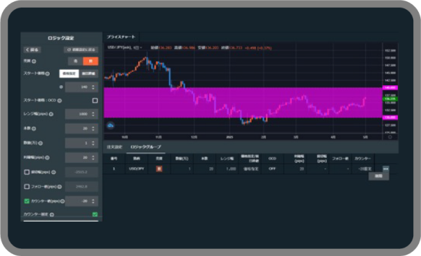The width and height of the screenshot is (421, 256).
Task: Show info icon next to 本数
Action: click(34, 129)
